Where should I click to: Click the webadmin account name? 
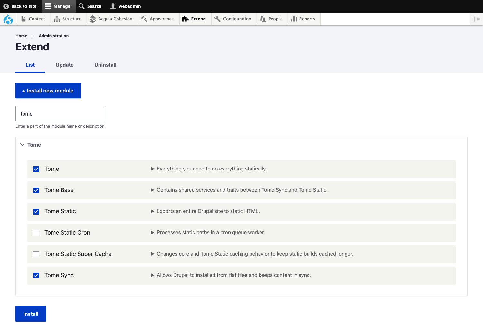(x=130, y=6)
